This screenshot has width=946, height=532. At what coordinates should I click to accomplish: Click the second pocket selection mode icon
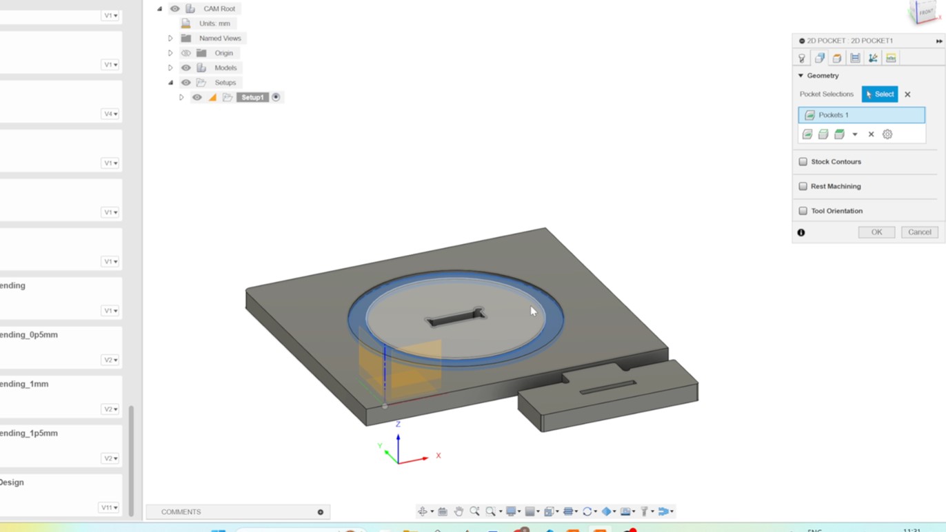pos(823,134)
